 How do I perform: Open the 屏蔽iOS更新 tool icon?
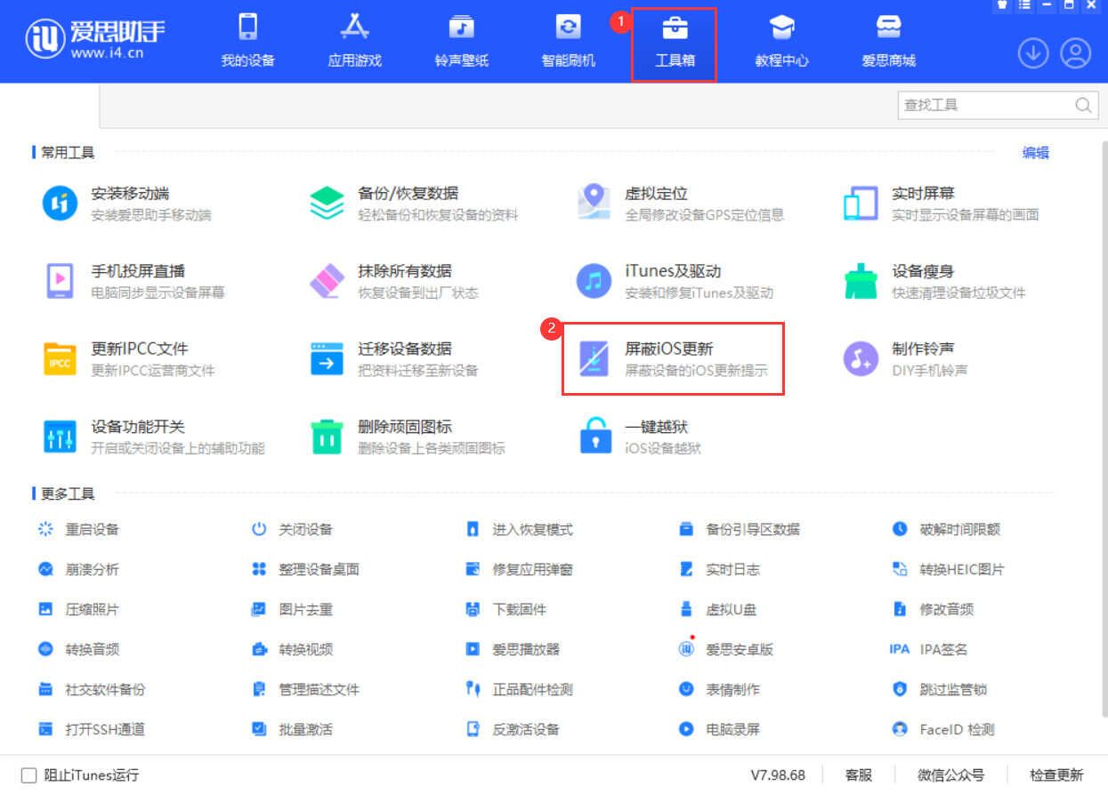(x=594, y=358)
